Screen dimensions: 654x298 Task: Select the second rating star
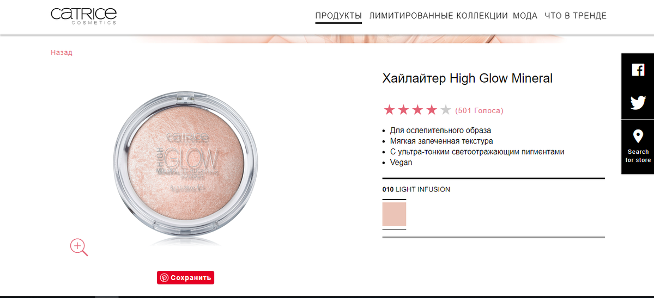coord(403,110)
